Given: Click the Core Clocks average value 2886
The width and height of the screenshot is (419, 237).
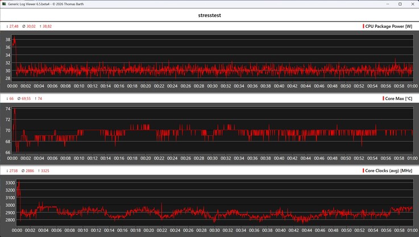Looking at the screenshot, I should [30, 171].
